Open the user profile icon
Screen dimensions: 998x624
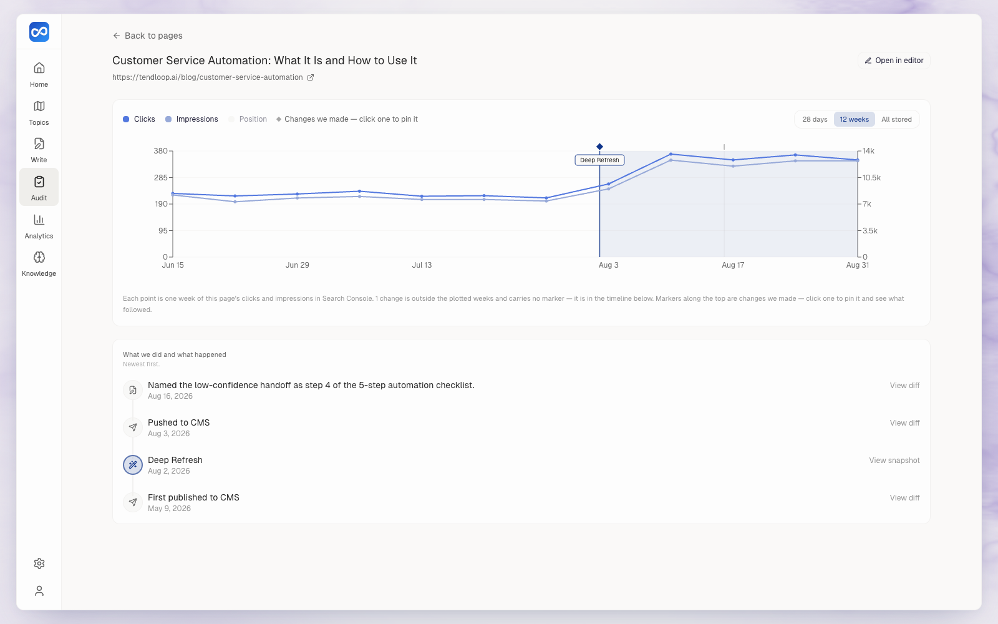click(39, 591)
